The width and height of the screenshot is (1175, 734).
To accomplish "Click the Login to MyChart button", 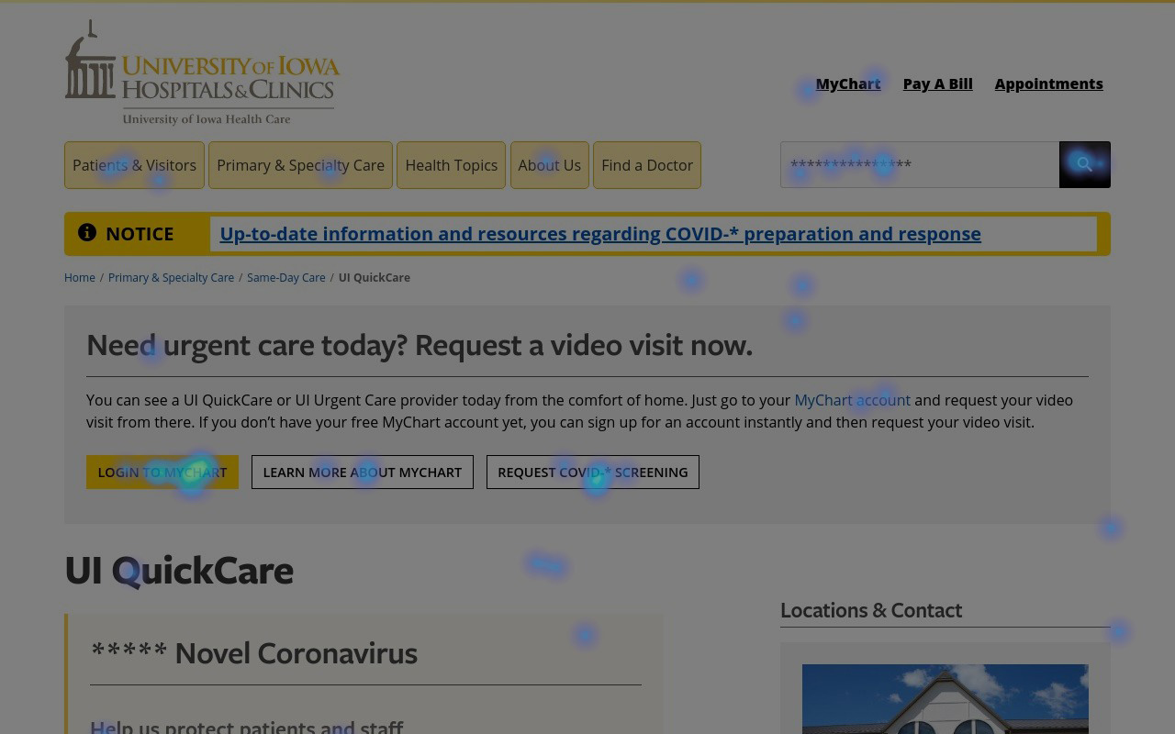I will [162, 472].
